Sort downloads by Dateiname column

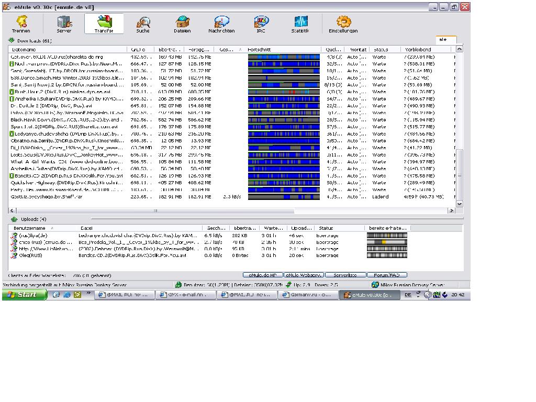coord(68,50)
